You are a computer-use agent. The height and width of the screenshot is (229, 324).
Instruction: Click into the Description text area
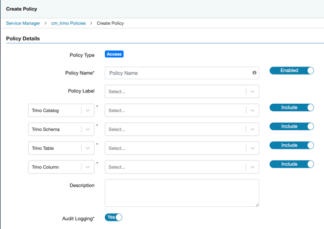[x=181, y=193]
